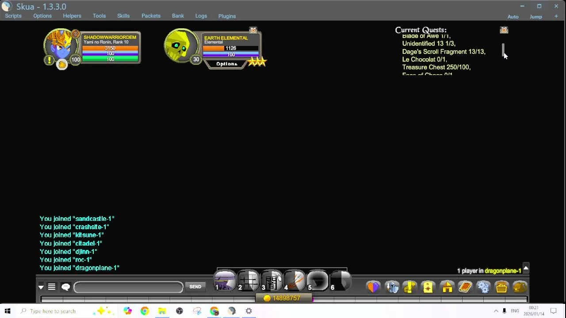Click the chat message input field
Viewport: 566px width, 318px height.
(x=128, y=287)
